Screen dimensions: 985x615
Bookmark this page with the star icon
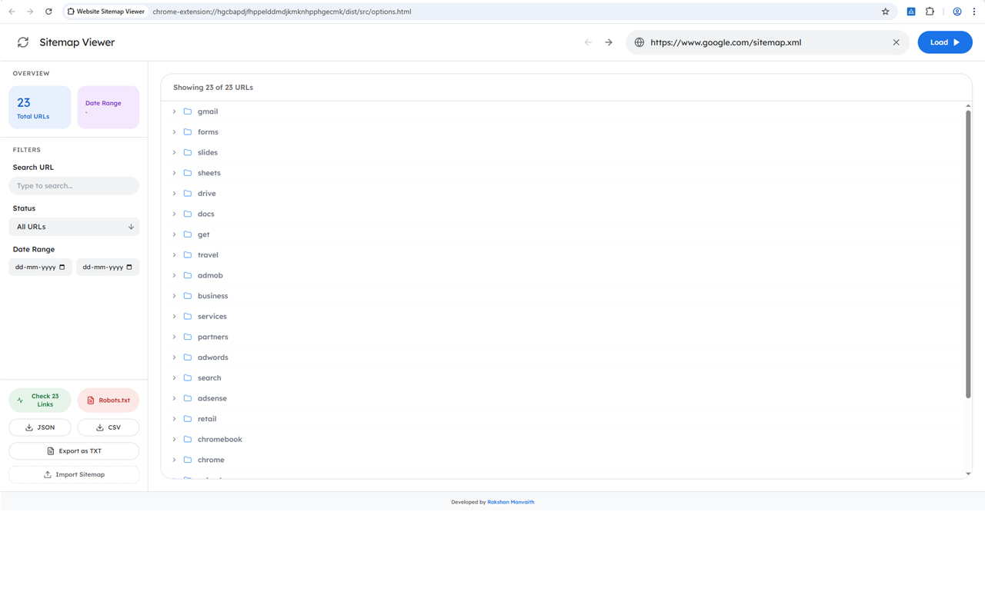tap(885, 12)
